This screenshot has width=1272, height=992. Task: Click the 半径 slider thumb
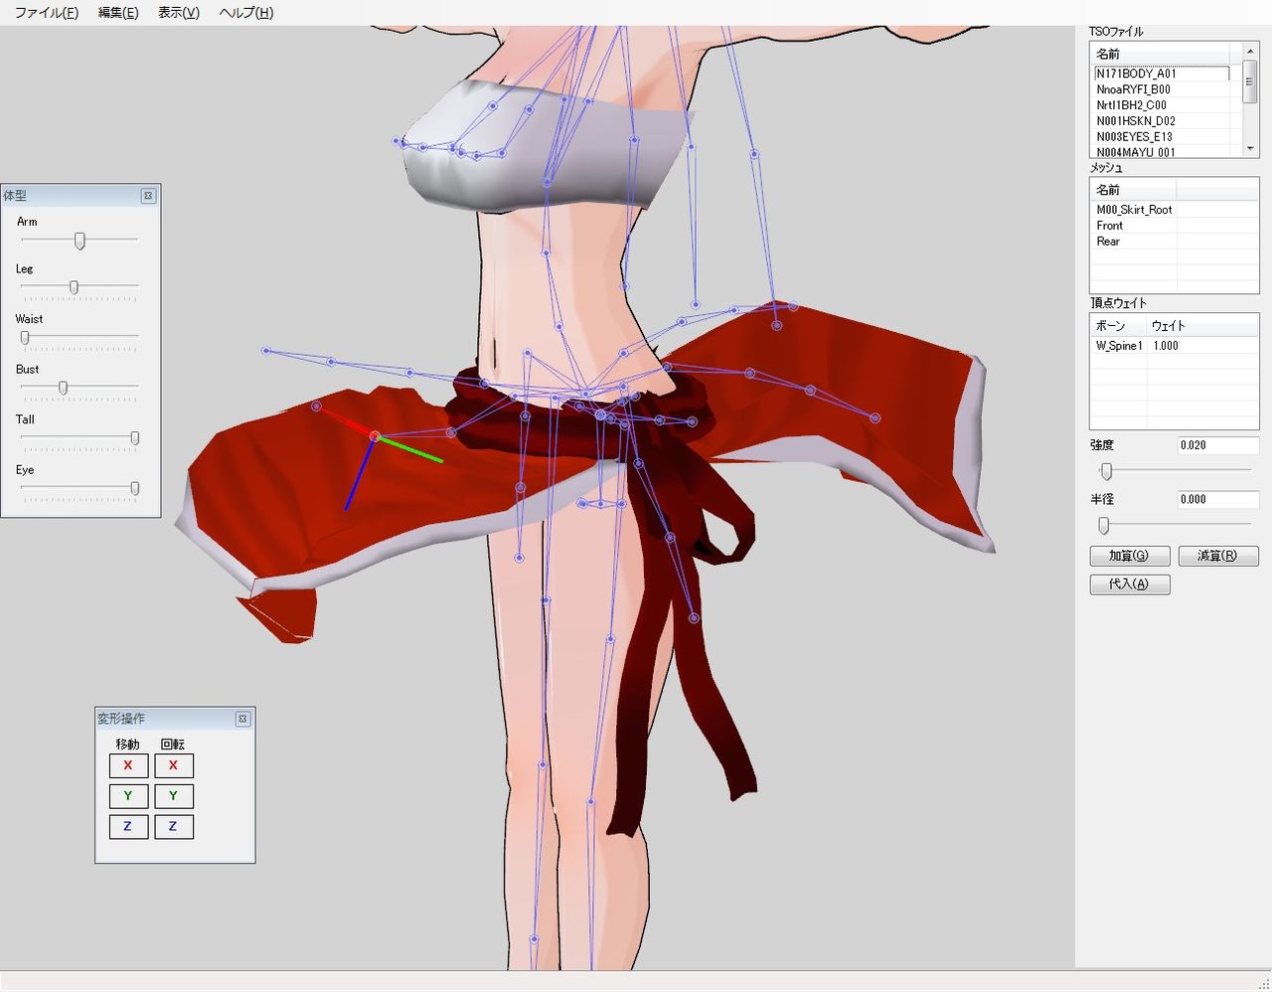(1103, 525)
